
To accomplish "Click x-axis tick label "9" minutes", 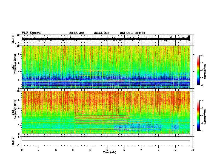I will [x=175, y=150].
